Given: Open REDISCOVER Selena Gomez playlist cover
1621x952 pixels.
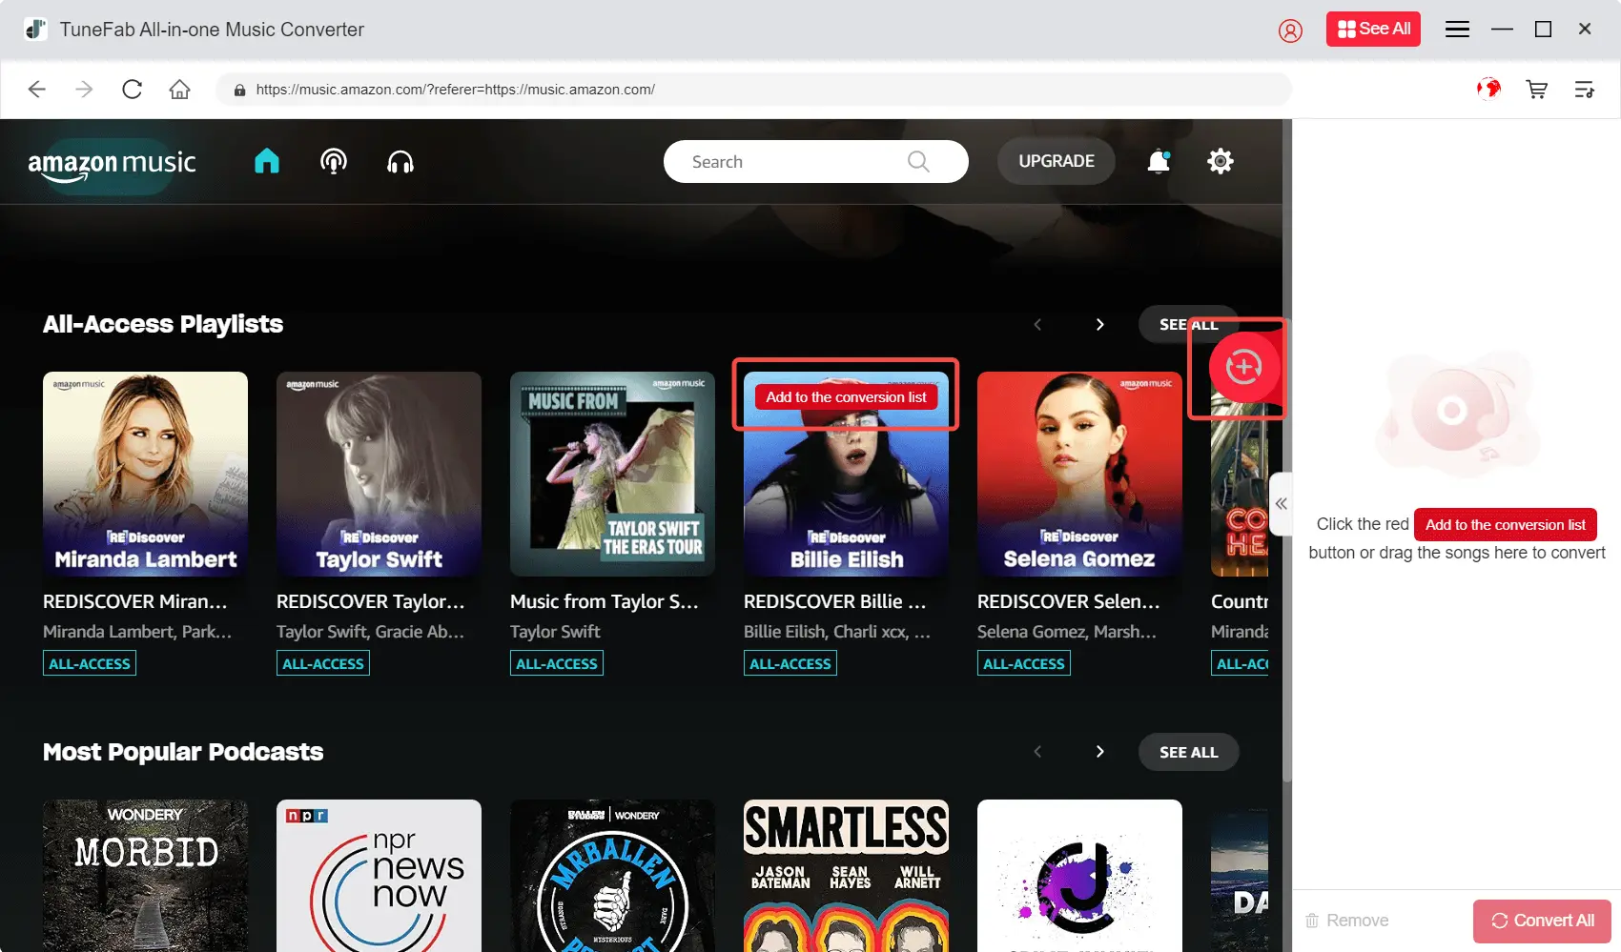Looking at the screenshot, I should coord(1079,474).
